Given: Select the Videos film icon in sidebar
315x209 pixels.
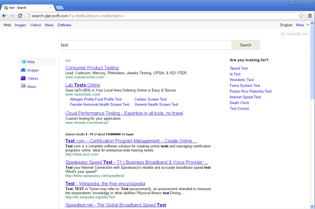Looking at the screenshot, I should (x=24, y=78).
